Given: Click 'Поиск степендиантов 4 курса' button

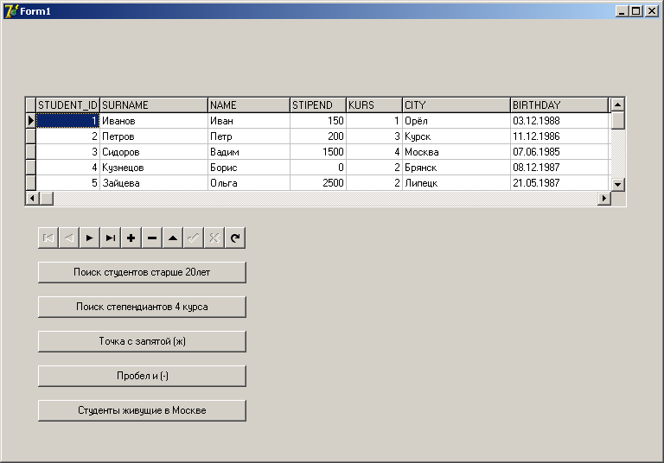Looking at the screenshot, I should tap(142, 307).
